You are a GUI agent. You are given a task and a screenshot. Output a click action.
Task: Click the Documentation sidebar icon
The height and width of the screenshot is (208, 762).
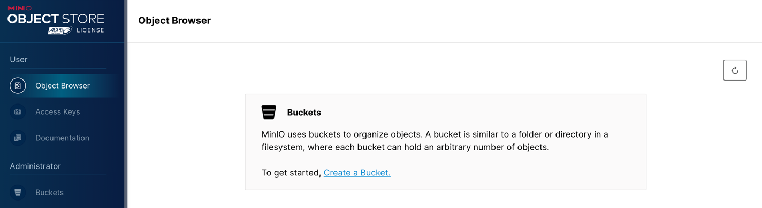18,138
